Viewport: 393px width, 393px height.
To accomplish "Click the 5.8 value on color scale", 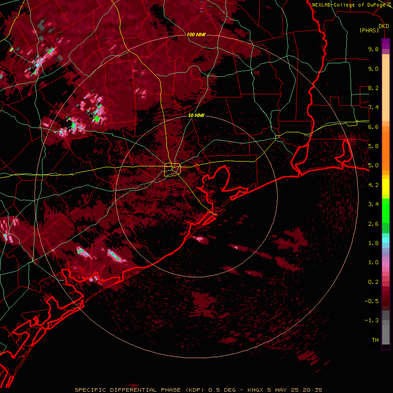I will tap(373, 146).
